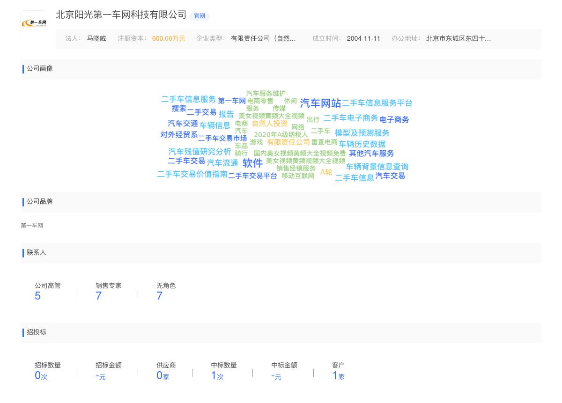Click word cloud tag 车辆历史数据
This screenshot has height=403, width=562.
(x=362, y=144)
